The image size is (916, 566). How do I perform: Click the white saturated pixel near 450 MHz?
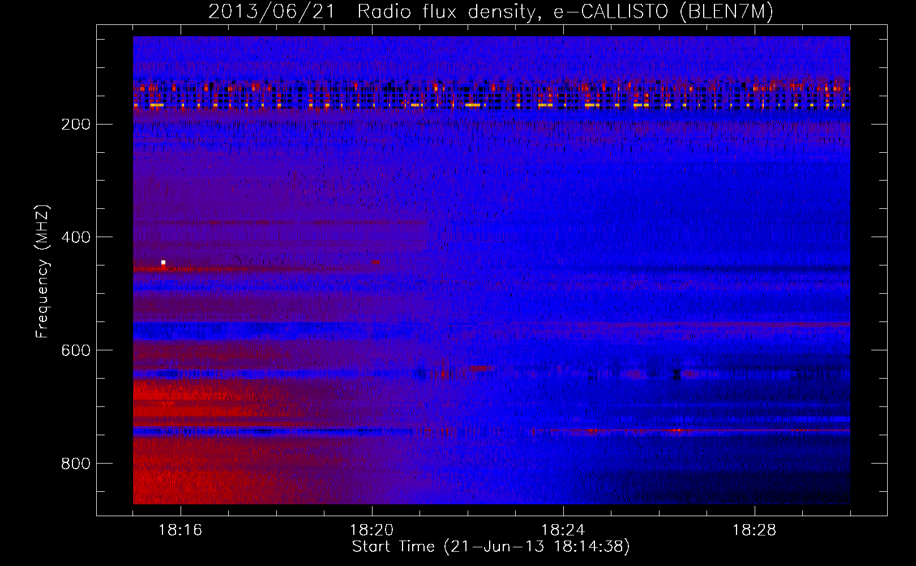(x=163, y=263)
